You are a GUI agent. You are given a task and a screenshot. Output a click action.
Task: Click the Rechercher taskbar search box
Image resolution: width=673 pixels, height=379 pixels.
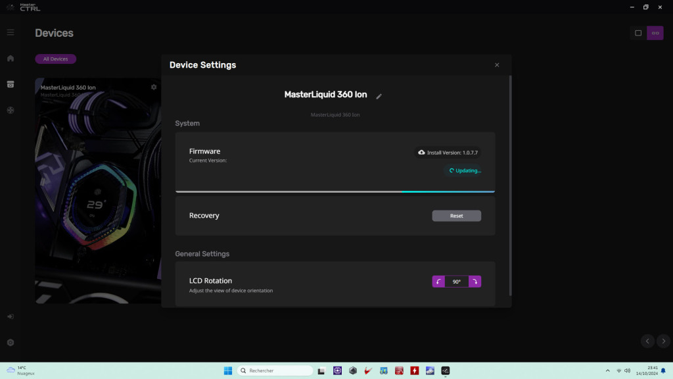click(275, 370)
